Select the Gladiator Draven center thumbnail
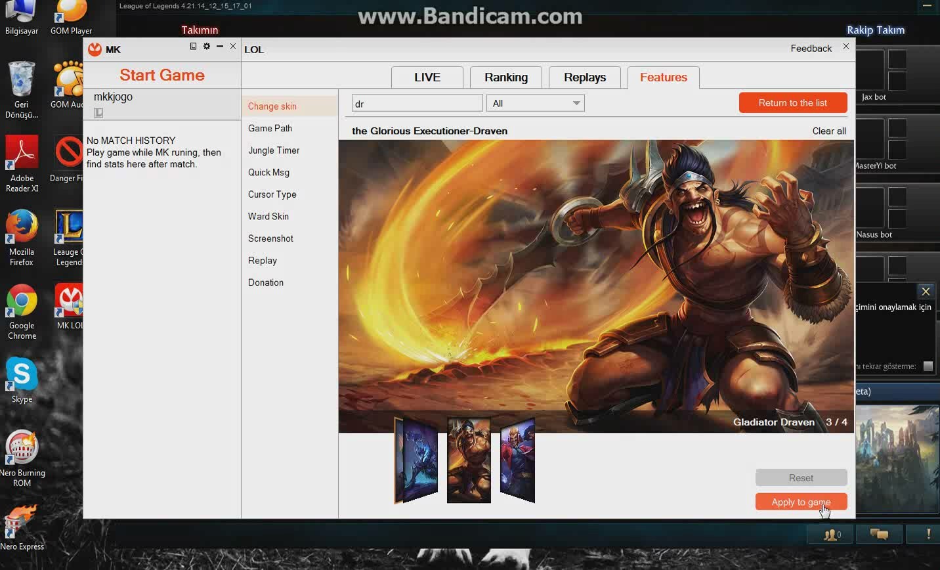Screen dimensions: 940x570 tap(469, 461)
